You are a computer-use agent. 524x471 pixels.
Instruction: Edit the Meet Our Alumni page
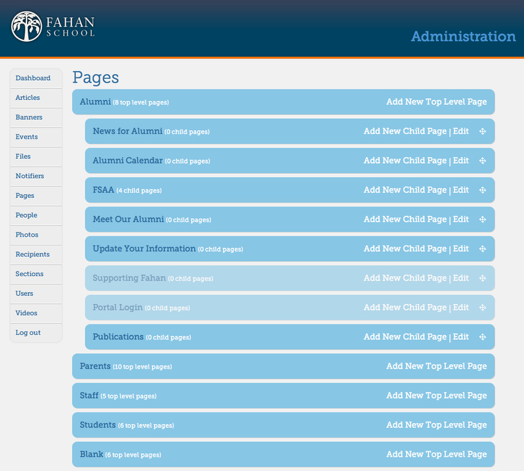click(x=461, y=219)
